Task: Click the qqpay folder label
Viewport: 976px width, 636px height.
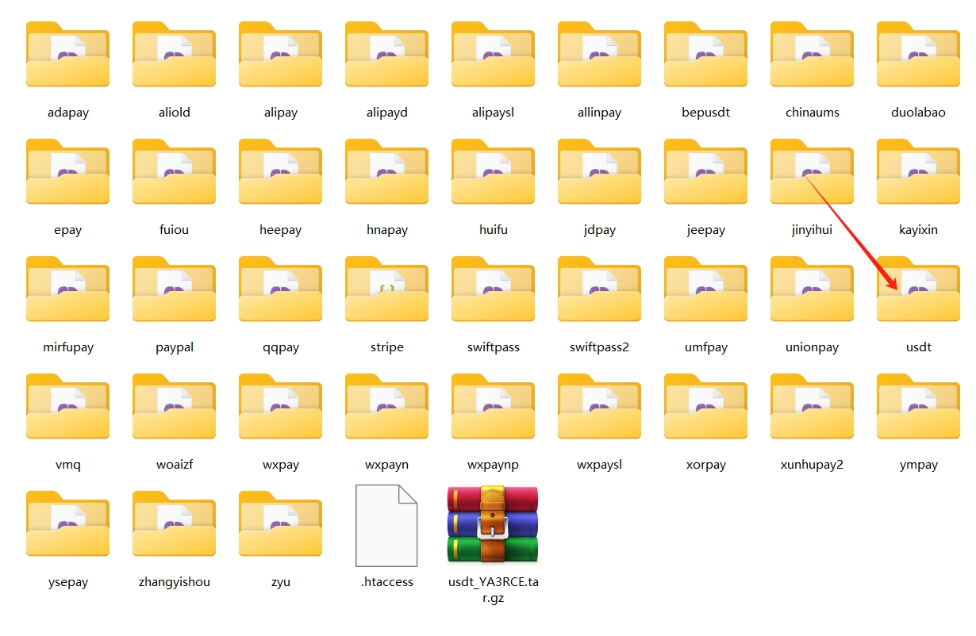Action: point(280,347)
